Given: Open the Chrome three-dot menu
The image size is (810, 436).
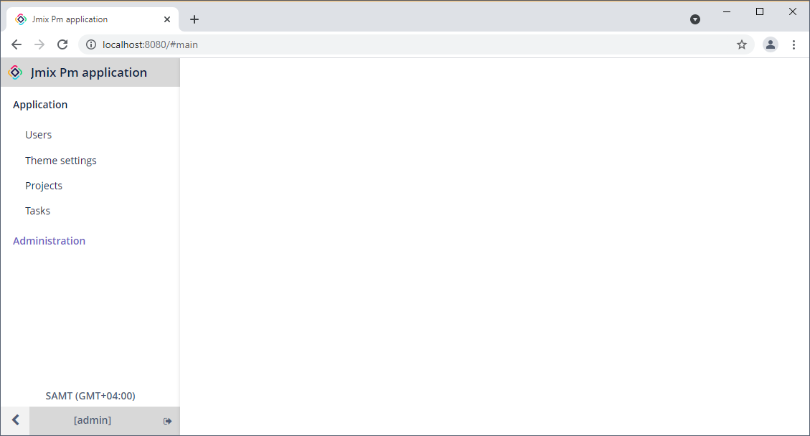Looking at the screenshot, I should pos(794,45).
